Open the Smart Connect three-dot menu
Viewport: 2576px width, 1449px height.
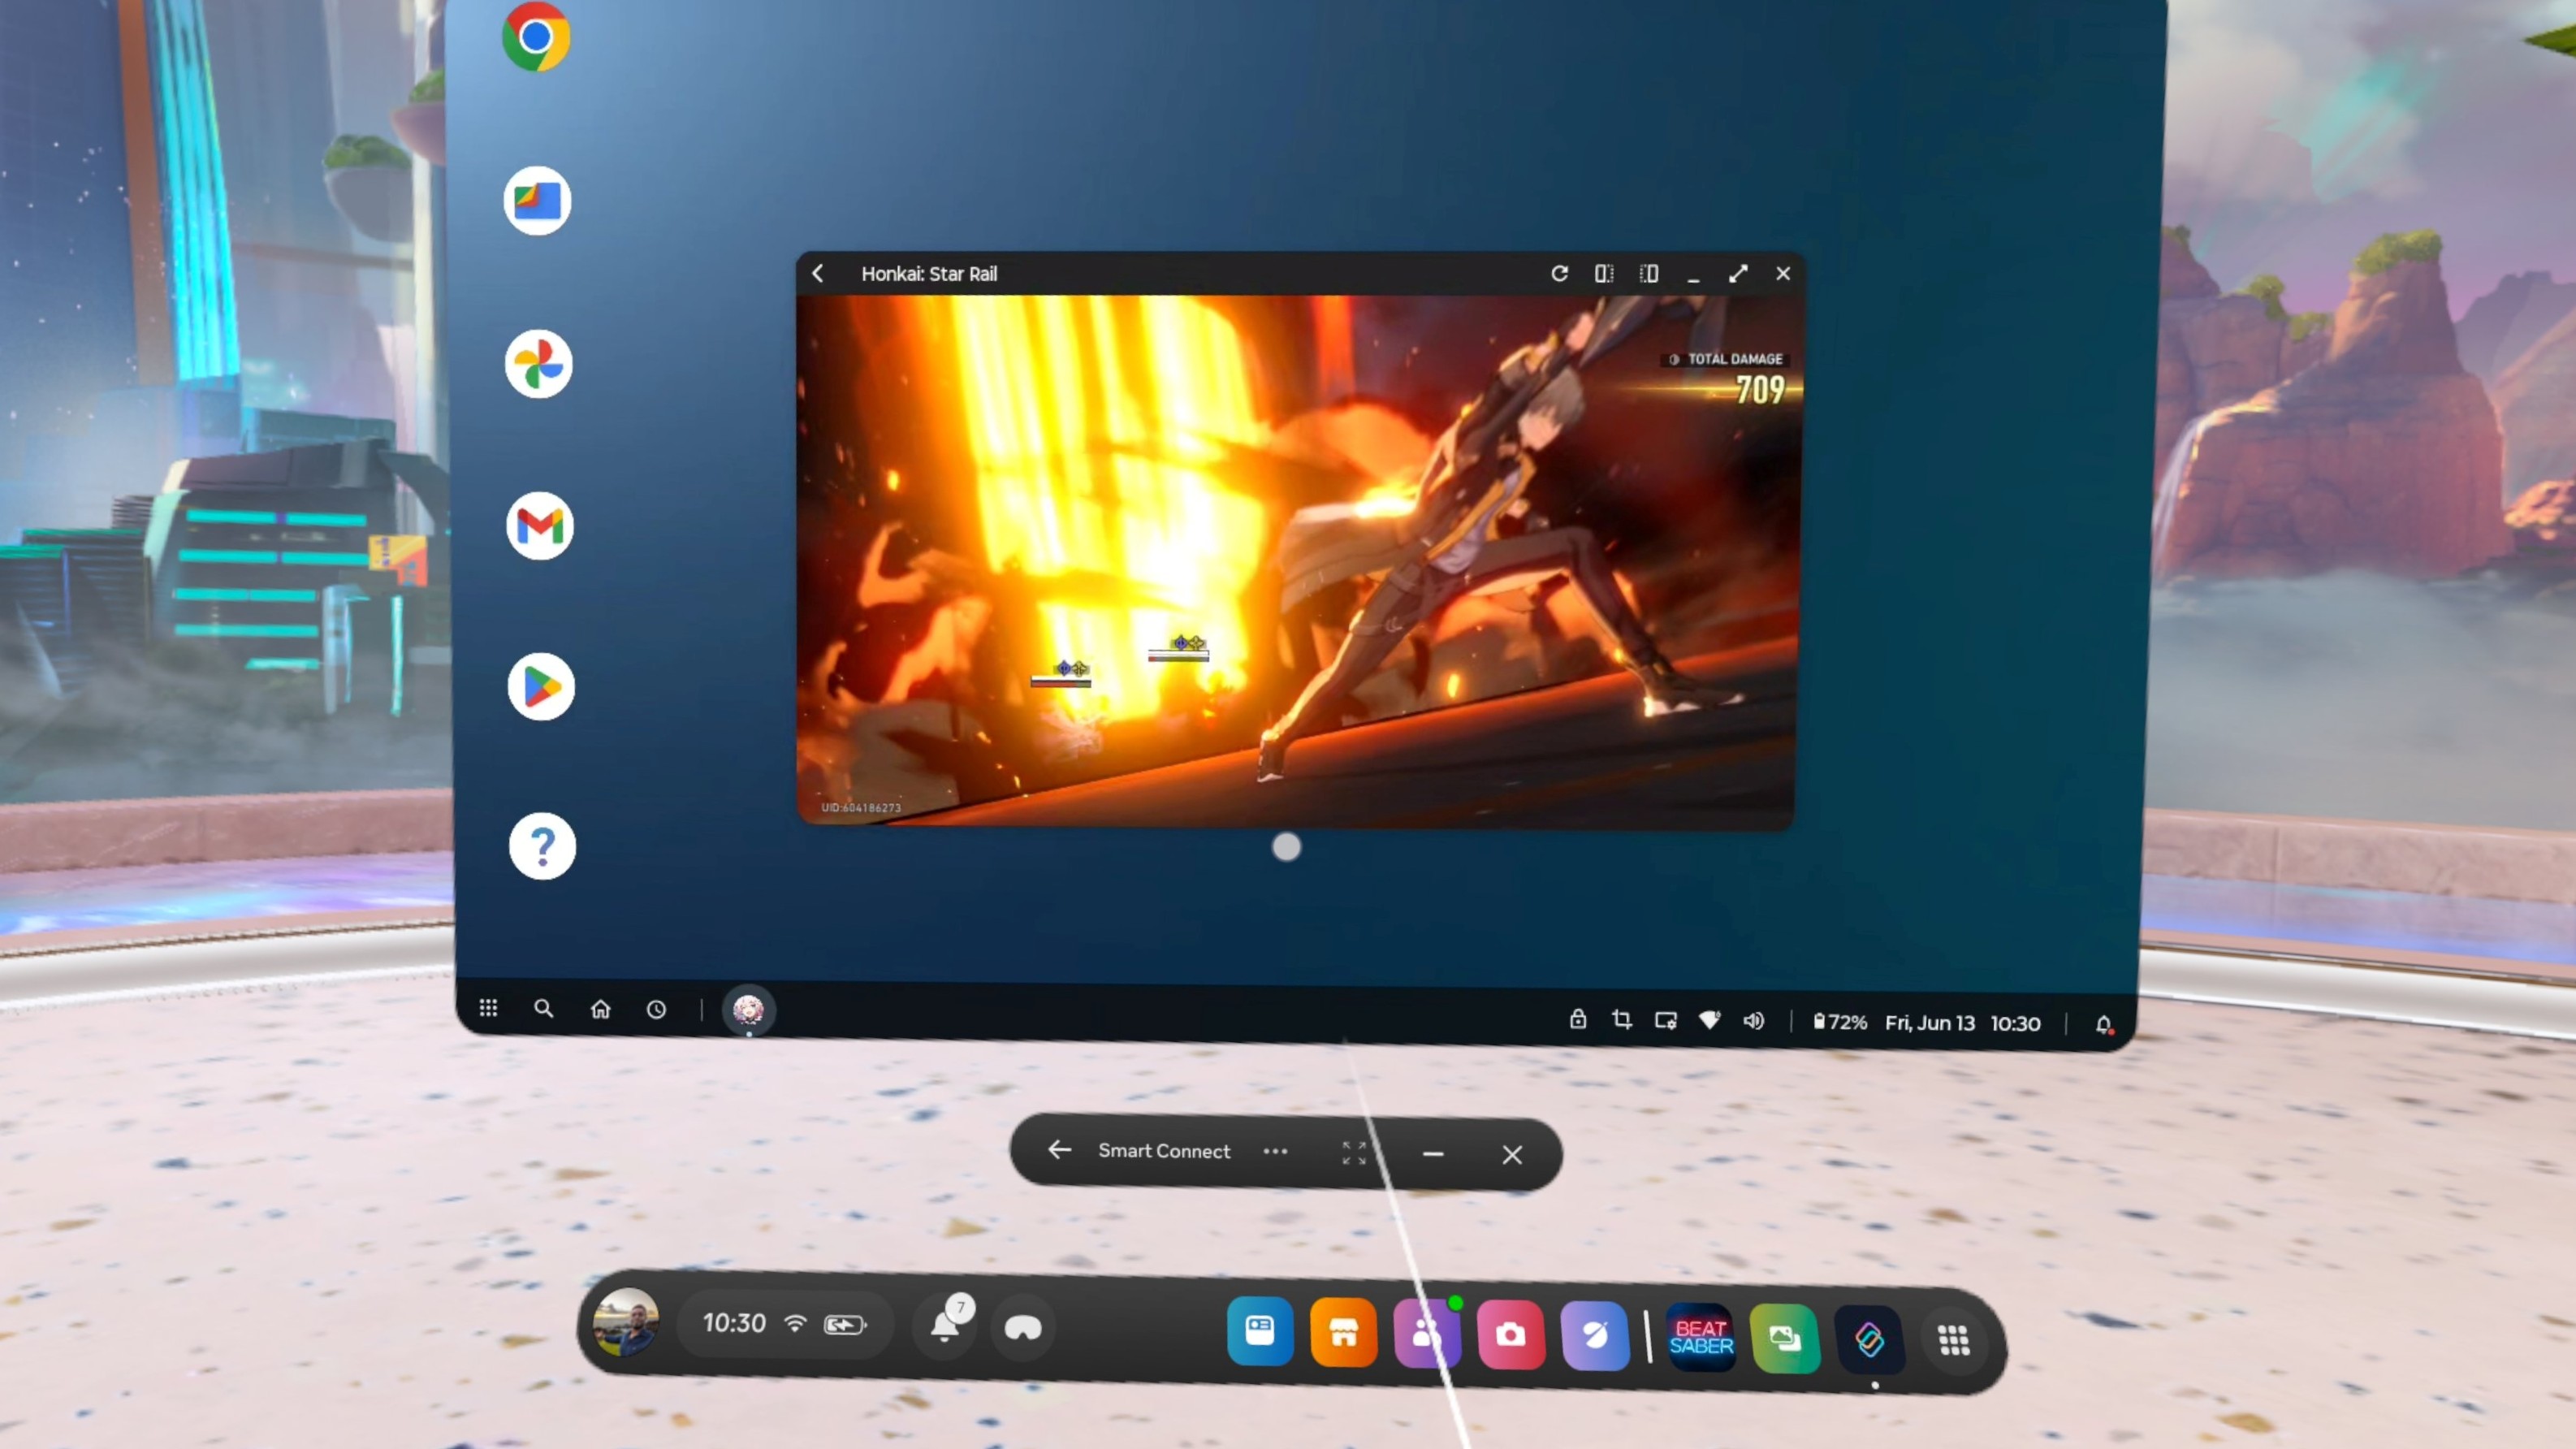(x=1275, y=1151)
